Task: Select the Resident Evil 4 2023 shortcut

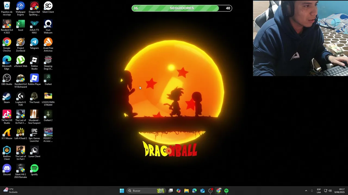Action: [x=7, y=27]
